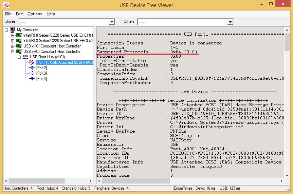The image size is (293, 194).
Task: Open the Options menu
Action: tap(35, 14)
